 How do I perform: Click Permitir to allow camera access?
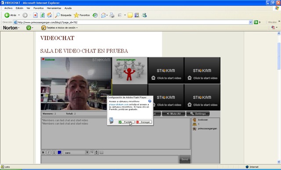[x=126, y=122]
